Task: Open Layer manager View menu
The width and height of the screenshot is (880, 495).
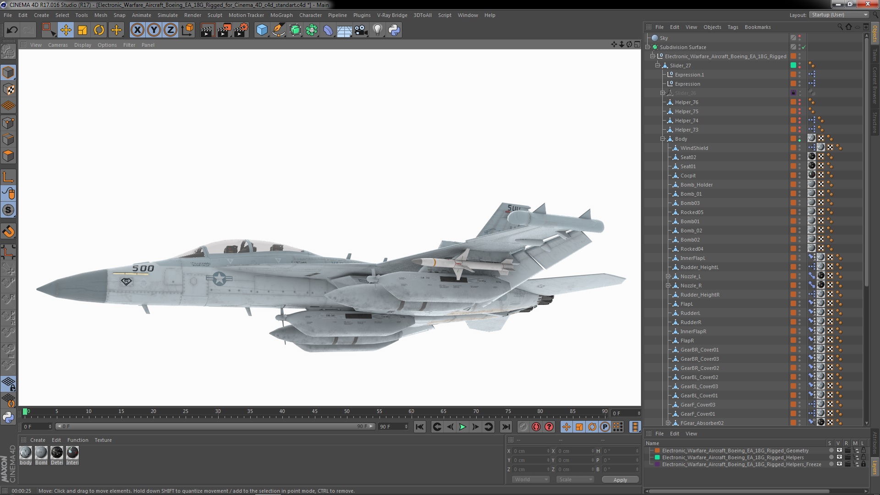Action: tap(691, 434)
